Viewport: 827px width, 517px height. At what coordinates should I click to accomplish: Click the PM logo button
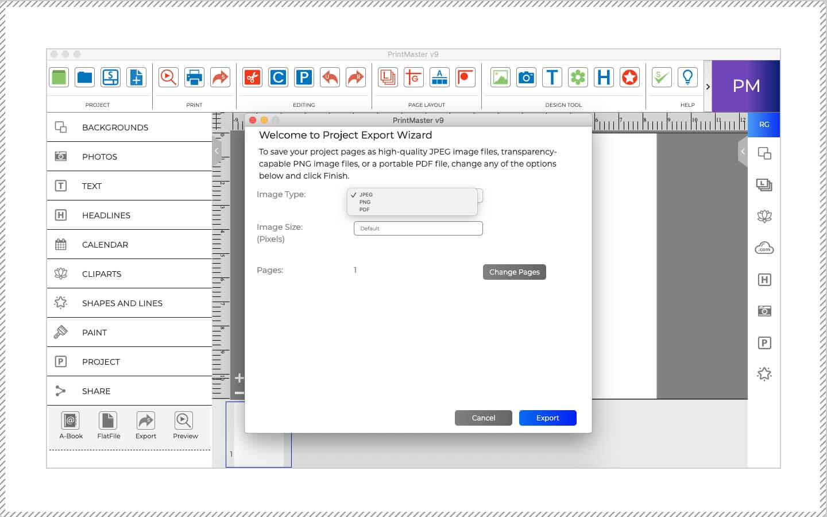[746, 86]
